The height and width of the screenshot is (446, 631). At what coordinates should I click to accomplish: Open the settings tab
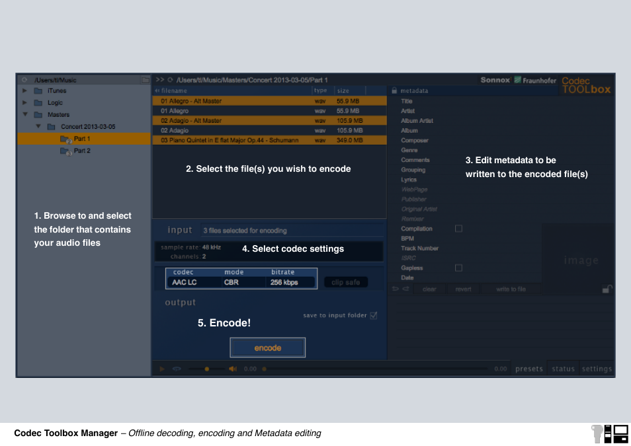tap(597, 369)
